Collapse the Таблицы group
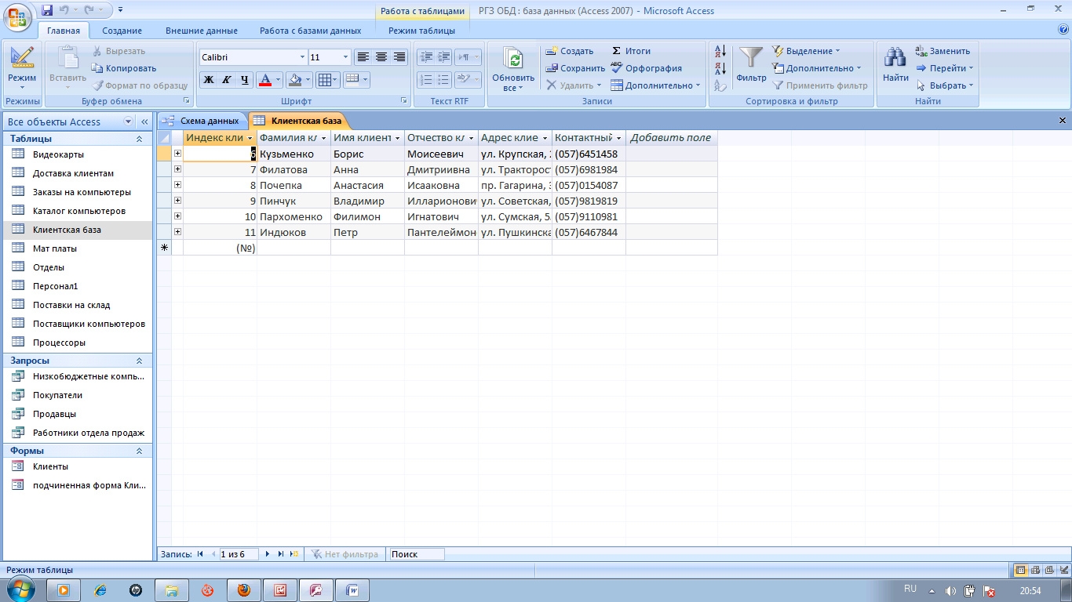 tap(139, 139)
